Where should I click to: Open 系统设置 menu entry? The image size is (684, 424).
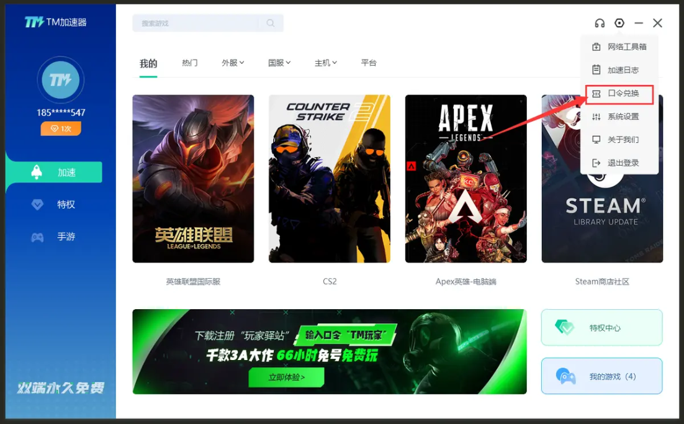coord(619,117)
